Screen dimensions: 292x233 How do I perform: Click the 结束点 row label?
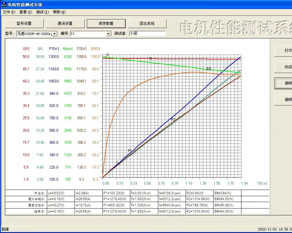click(x=39, y=211)
